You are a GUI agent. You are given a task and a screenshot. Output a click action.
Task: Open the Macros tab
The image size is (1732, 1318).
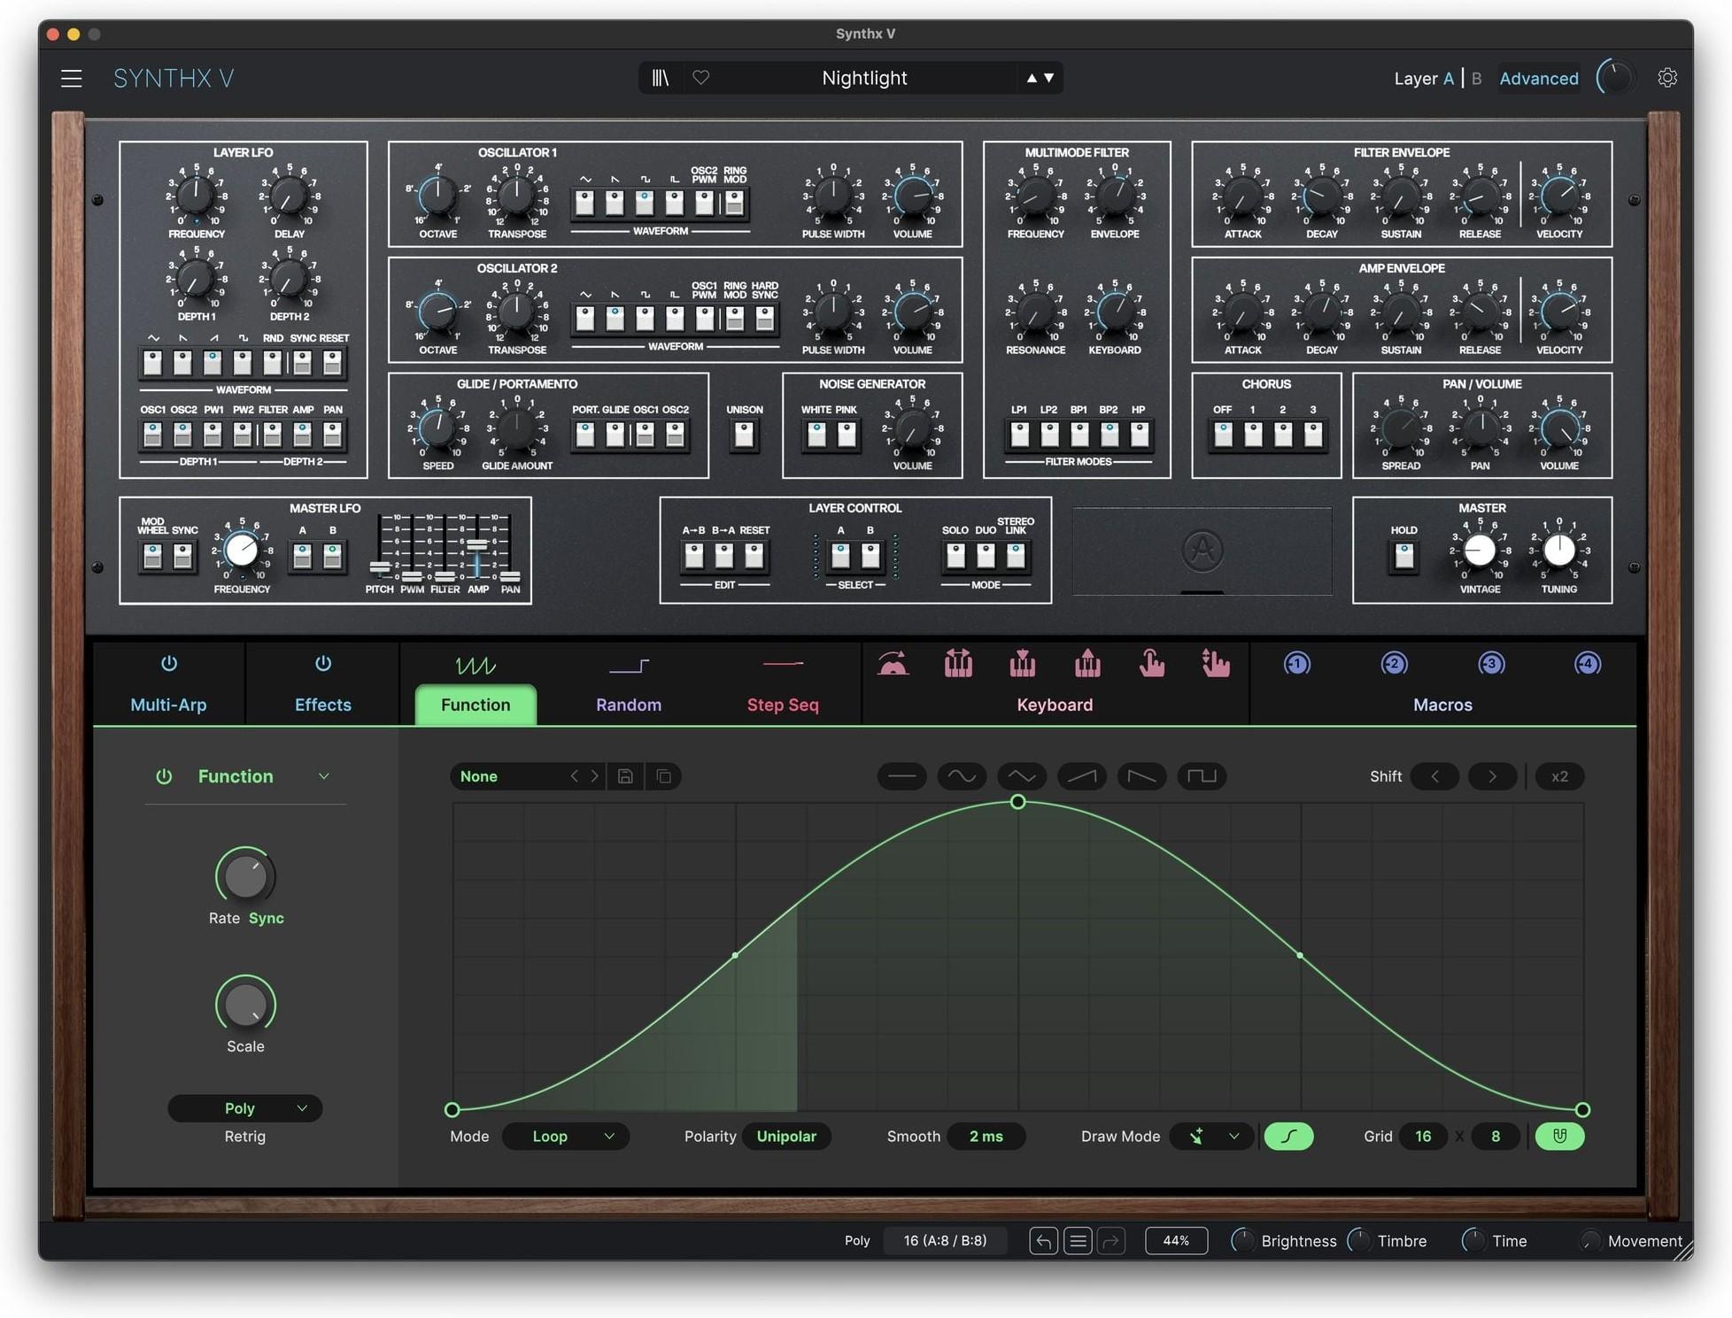(x=1442, y=705)
